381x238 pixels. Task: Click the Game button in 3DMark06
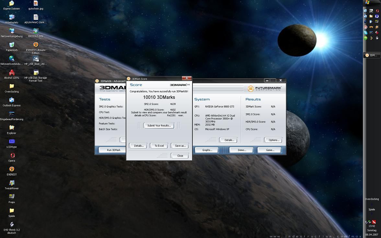click(270, 150)
